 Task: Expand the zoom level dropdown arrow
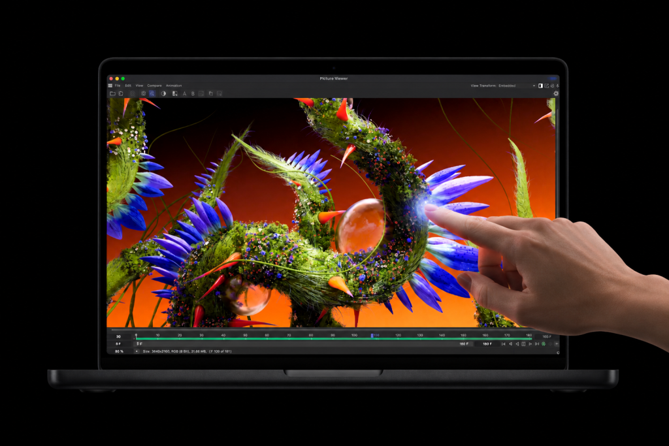point(137,351)
